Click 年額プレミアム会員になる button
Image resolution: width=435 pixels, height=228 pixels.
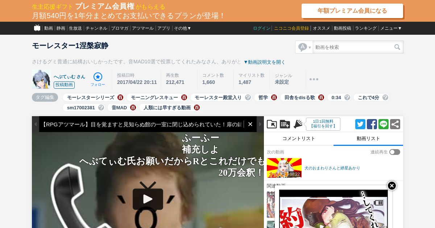tap(352, 11)
